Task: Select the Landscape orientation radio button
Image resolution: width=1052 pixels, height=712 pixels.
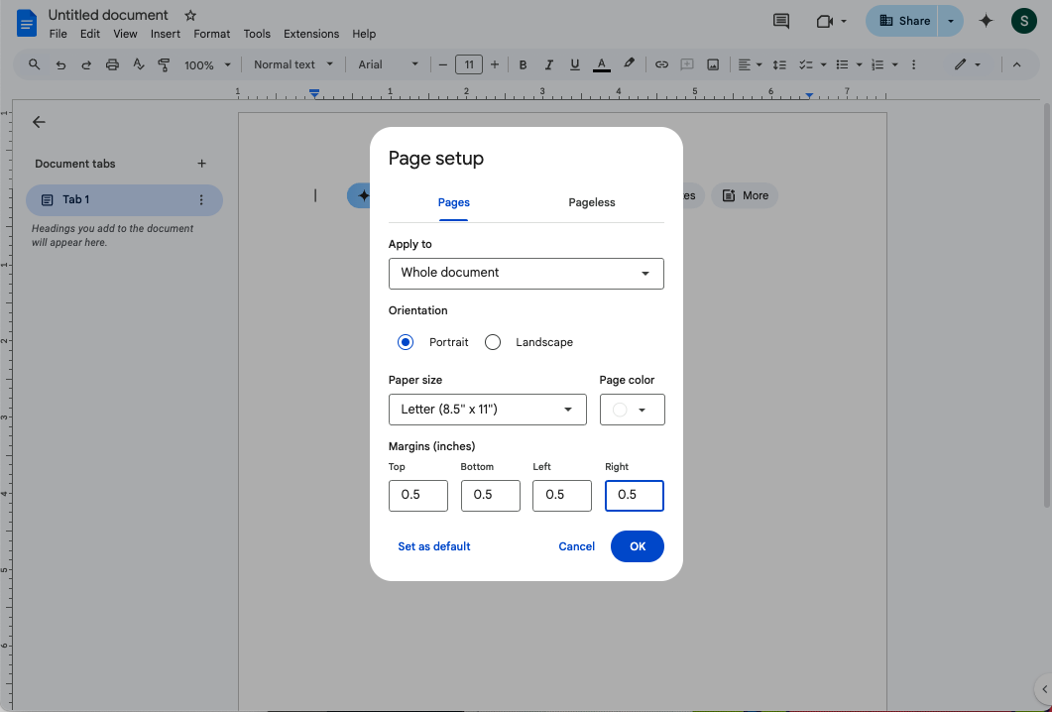Action: tap(493, 341)
